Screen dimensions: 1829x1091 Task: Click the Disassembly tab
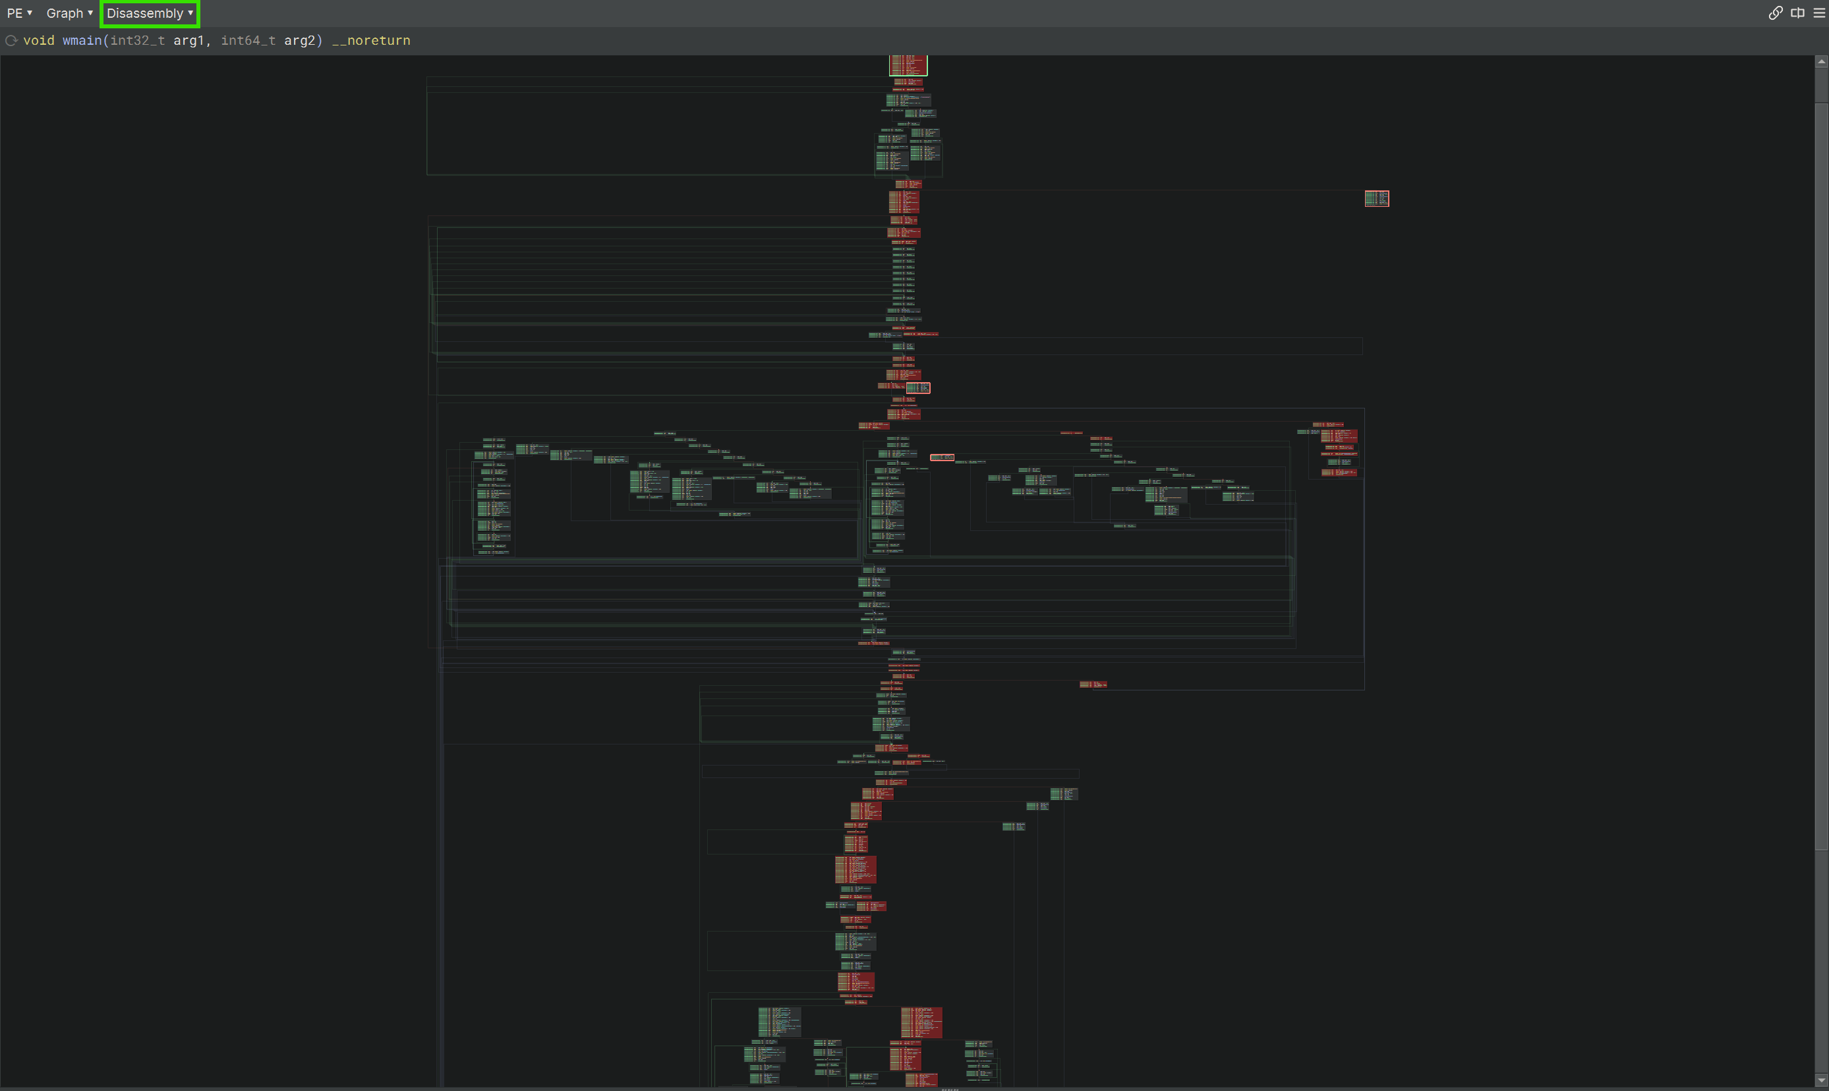pos(147,13)
